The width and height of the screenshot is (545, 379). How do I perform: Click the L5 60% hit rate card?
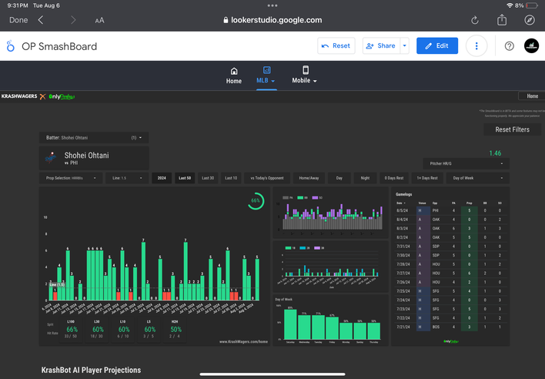[x=149, y=329]
